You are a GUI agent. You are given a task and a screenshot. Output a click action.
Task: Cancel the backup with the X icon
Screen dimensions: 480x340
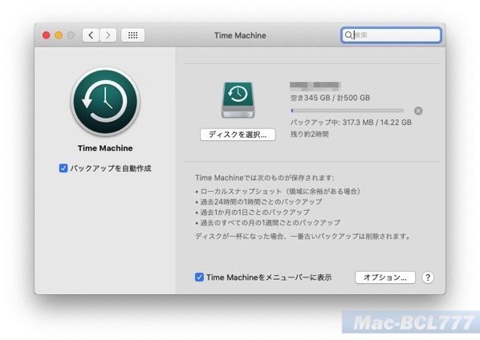pyautogui.click(x=418, y=111)
